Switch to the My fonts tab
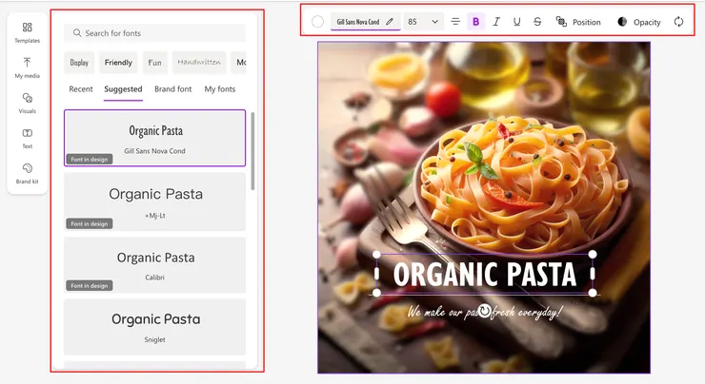The height and width of the screenshot is (384, 705). pos(220,88)
